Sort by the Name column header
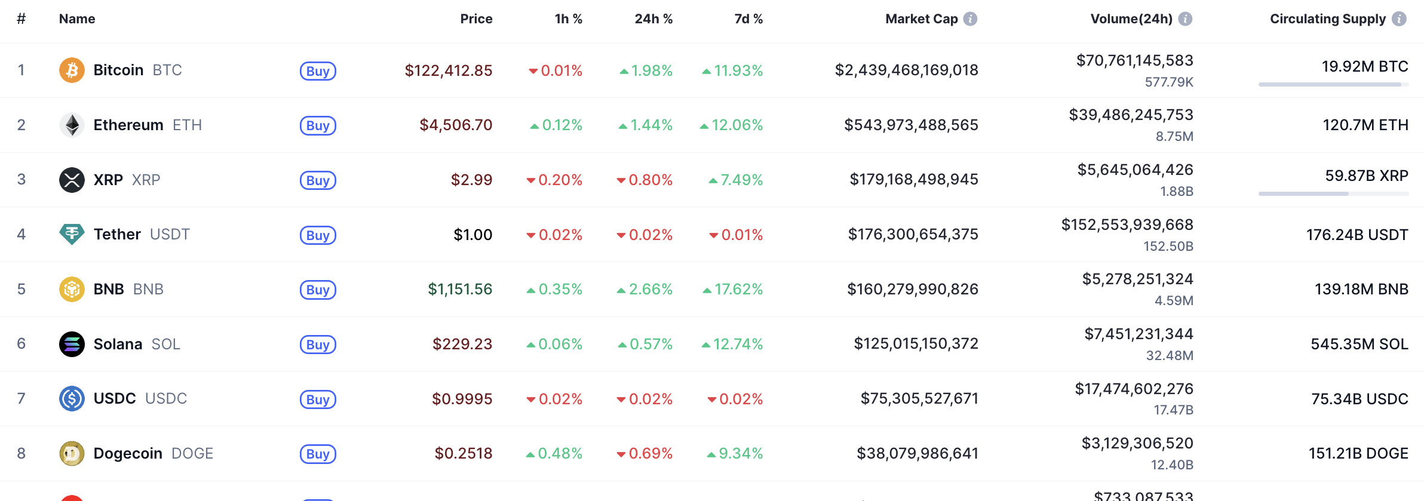The image size is (1424, 501). click(77, 19)
